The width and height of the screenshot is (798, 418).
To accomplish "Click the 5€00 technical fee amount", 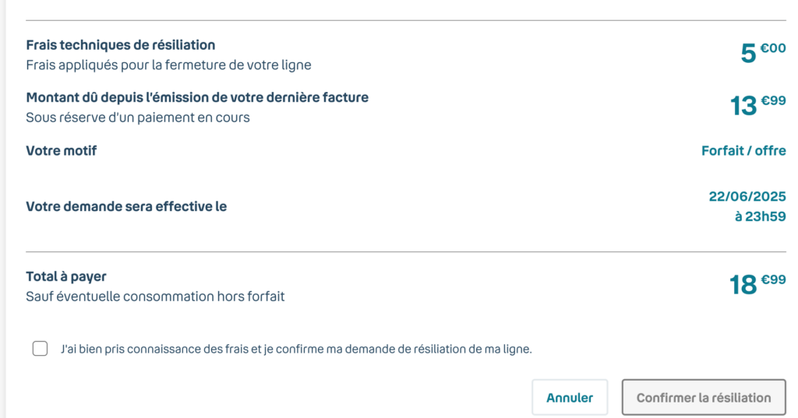I will 763,52.
